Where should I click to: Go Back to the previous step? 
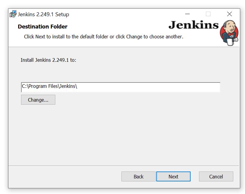point(139,176)
